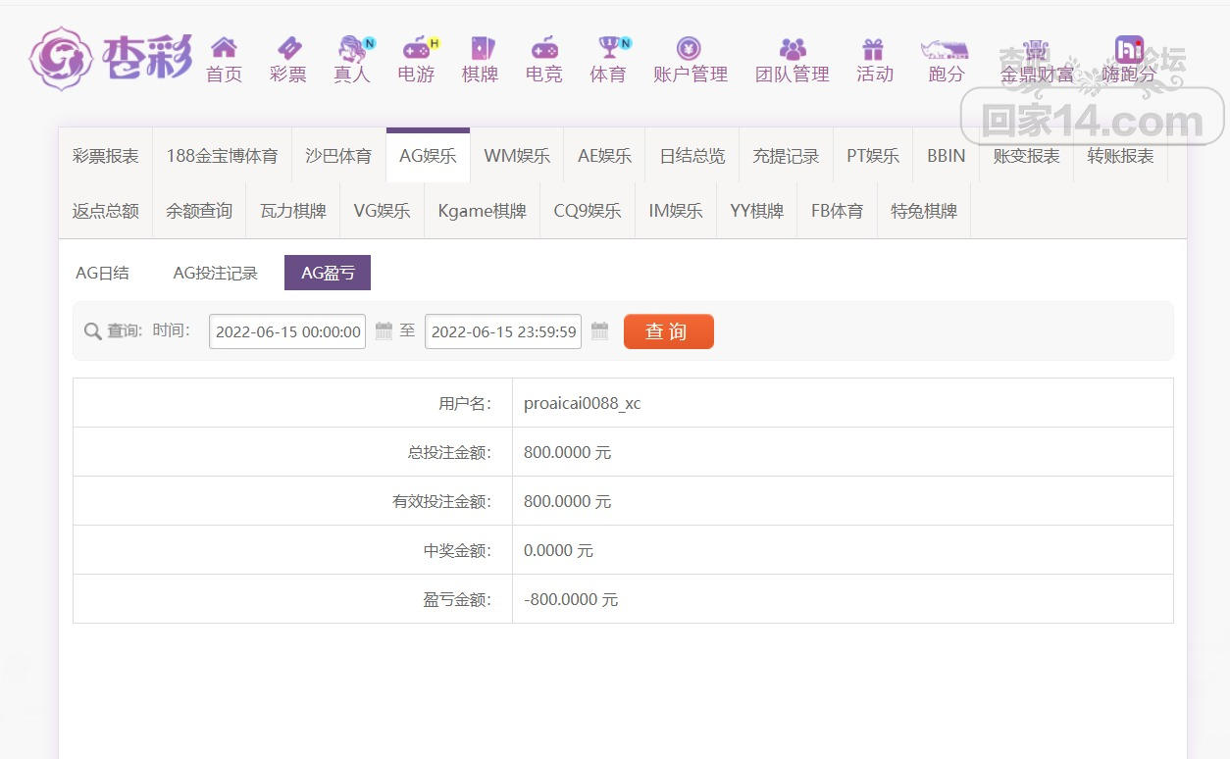Image resolution: width=1230 pixels, height=759 pixels.
Task: Click the start time input field
Action: pyautogui.click(x=287, y=331)
